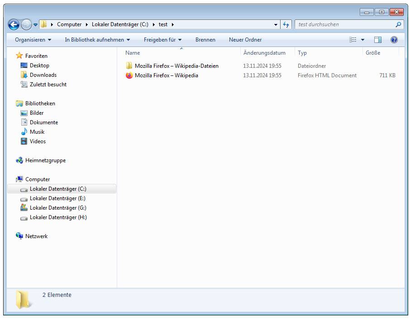Click the Neuer Ordner button
This screenshot has height=319, width=410.
point(245,40)
